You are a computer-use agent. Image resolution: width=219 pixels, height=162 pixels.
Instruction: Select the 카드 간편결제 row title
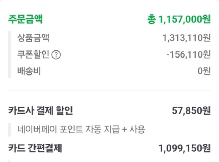35,148
